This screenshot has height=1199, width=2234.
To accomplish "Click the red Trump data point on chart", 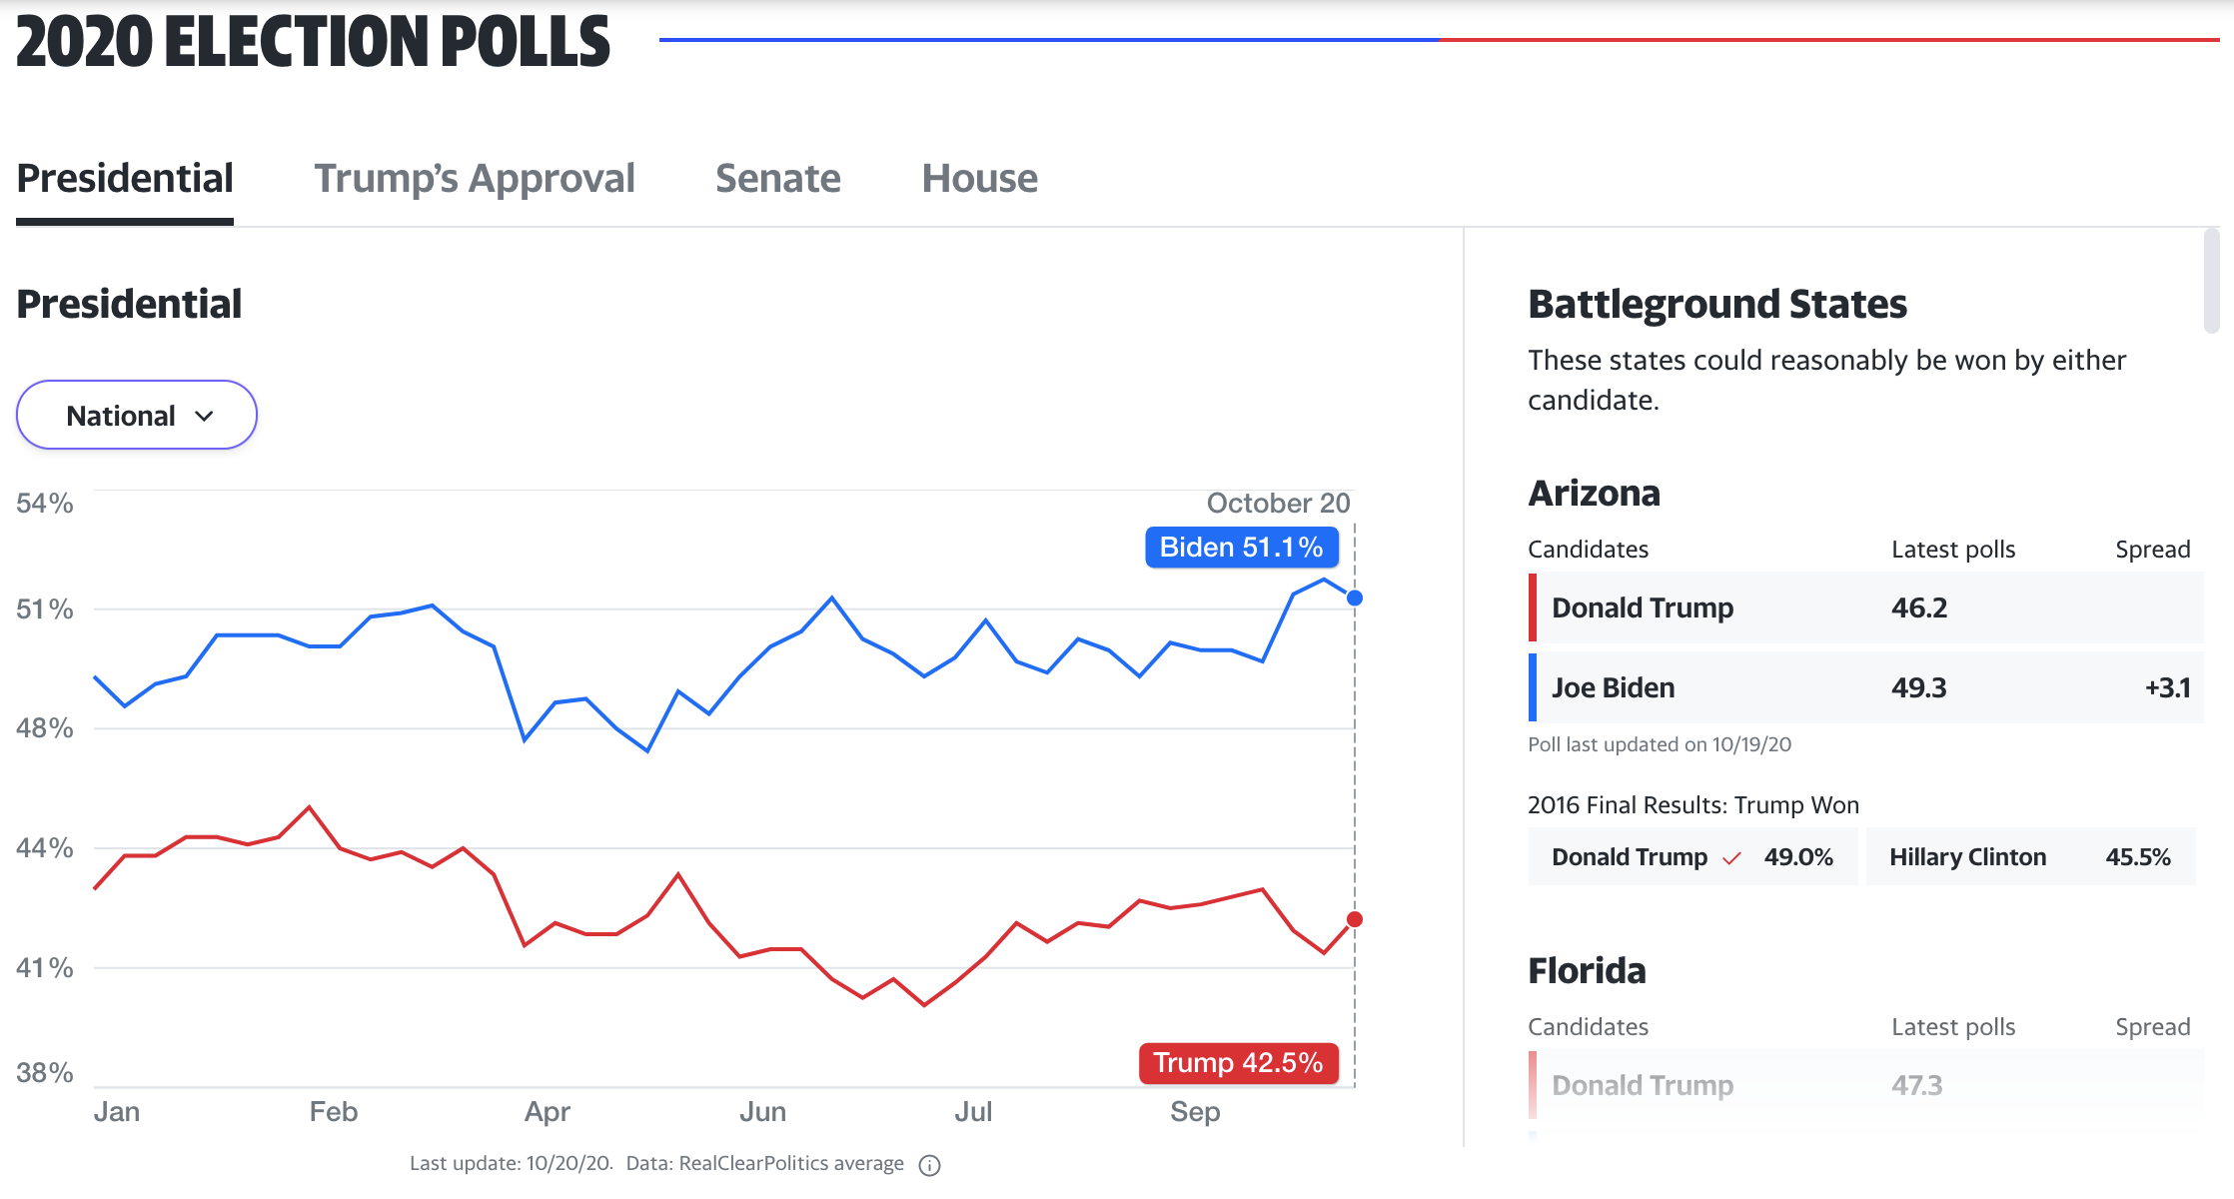I will click(x=1354, y=919).
